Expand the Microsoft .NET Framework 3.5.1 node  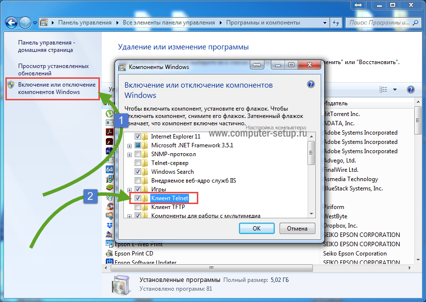(130, 146)
